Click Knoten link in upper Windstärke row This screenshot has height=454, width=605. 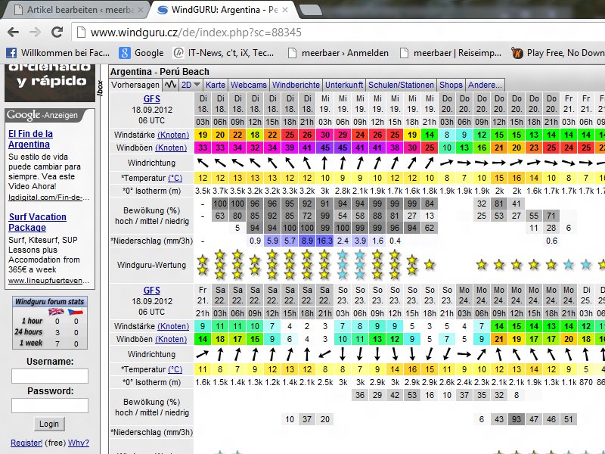pyautogui.click(x=173, y=135)
